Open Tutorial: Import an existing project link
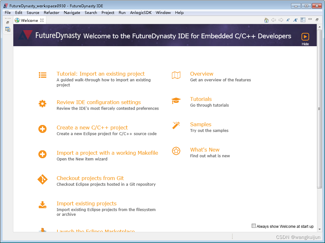The image size is (325, 243). (101, 74)
